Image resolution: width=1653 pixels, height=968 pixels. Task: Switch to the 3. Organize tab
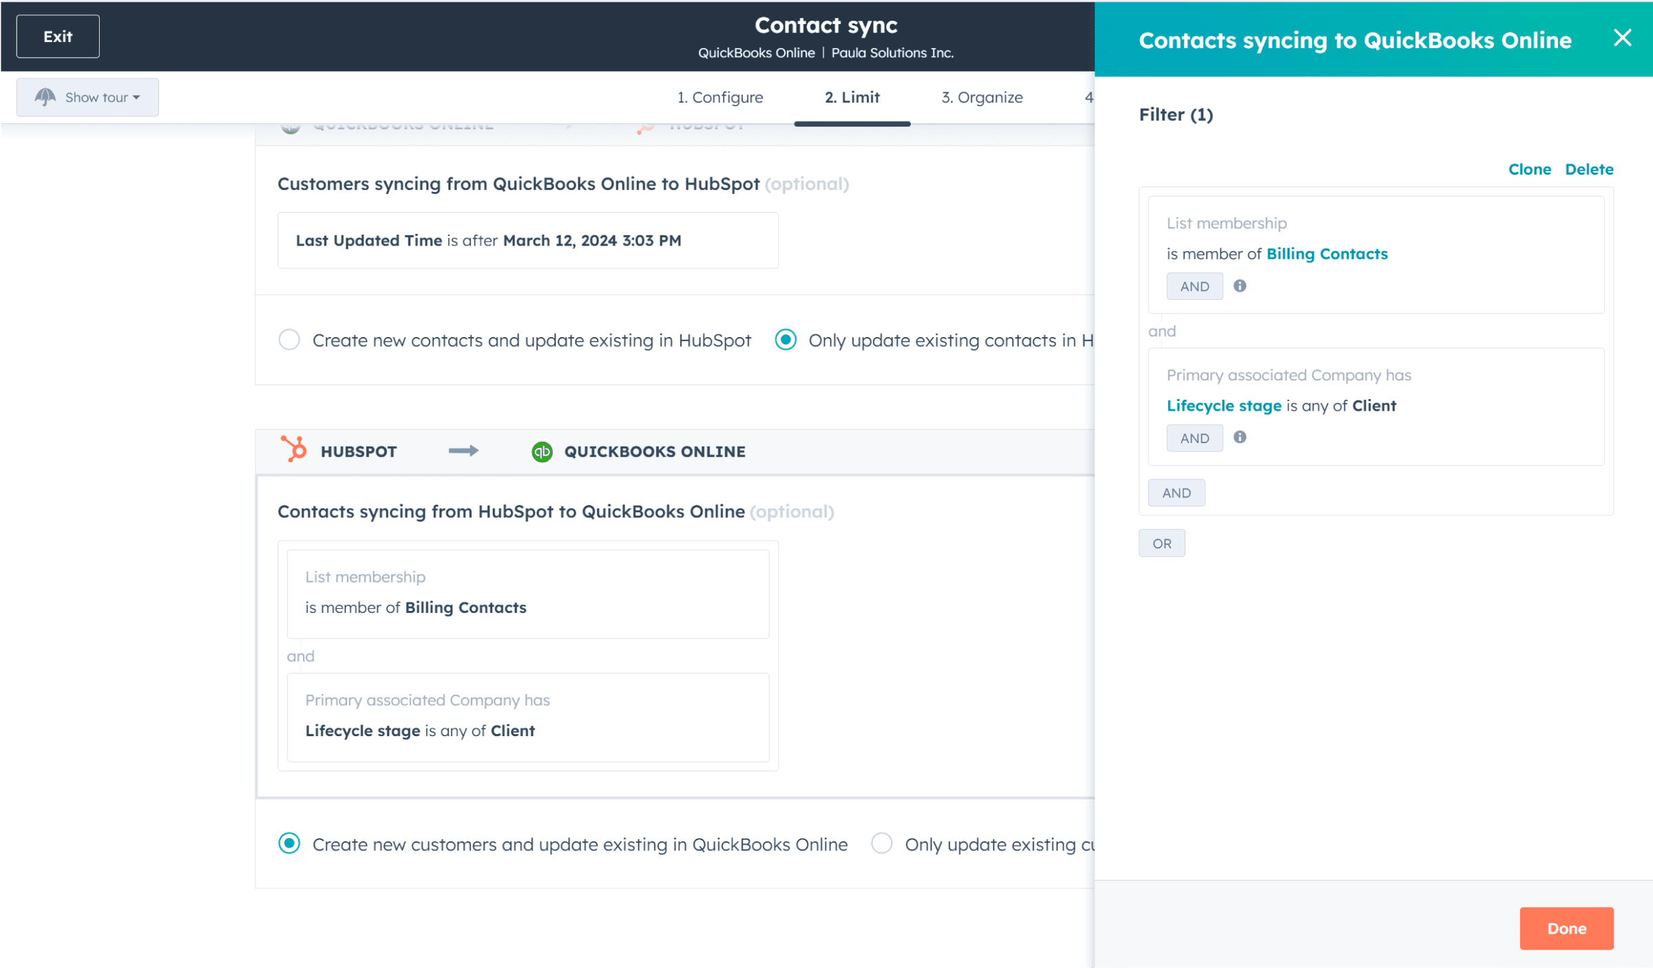pos(981,97)
